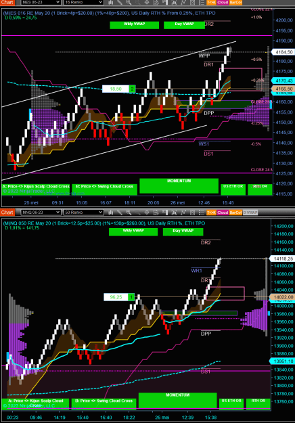
Task: Open the MES 06-23 instrument dropdown
Action: 41,3
